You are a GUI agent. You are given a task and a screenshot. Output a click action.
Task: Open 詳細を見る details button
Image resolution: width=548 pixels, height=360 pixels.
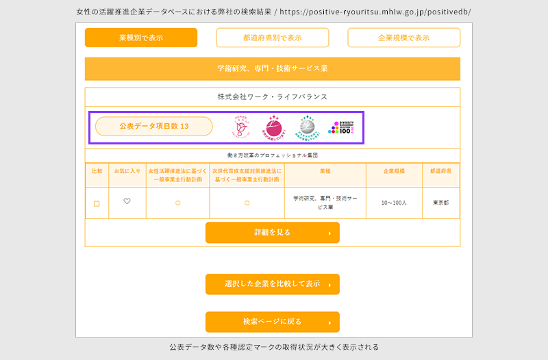(x=272, y=233)
